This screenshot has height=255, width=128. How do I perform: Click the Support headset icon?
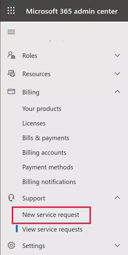coord(11,198)
